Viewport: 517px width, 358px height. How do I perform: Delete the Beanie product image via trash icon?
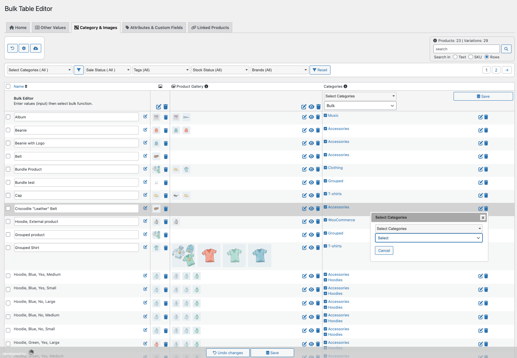166,130
